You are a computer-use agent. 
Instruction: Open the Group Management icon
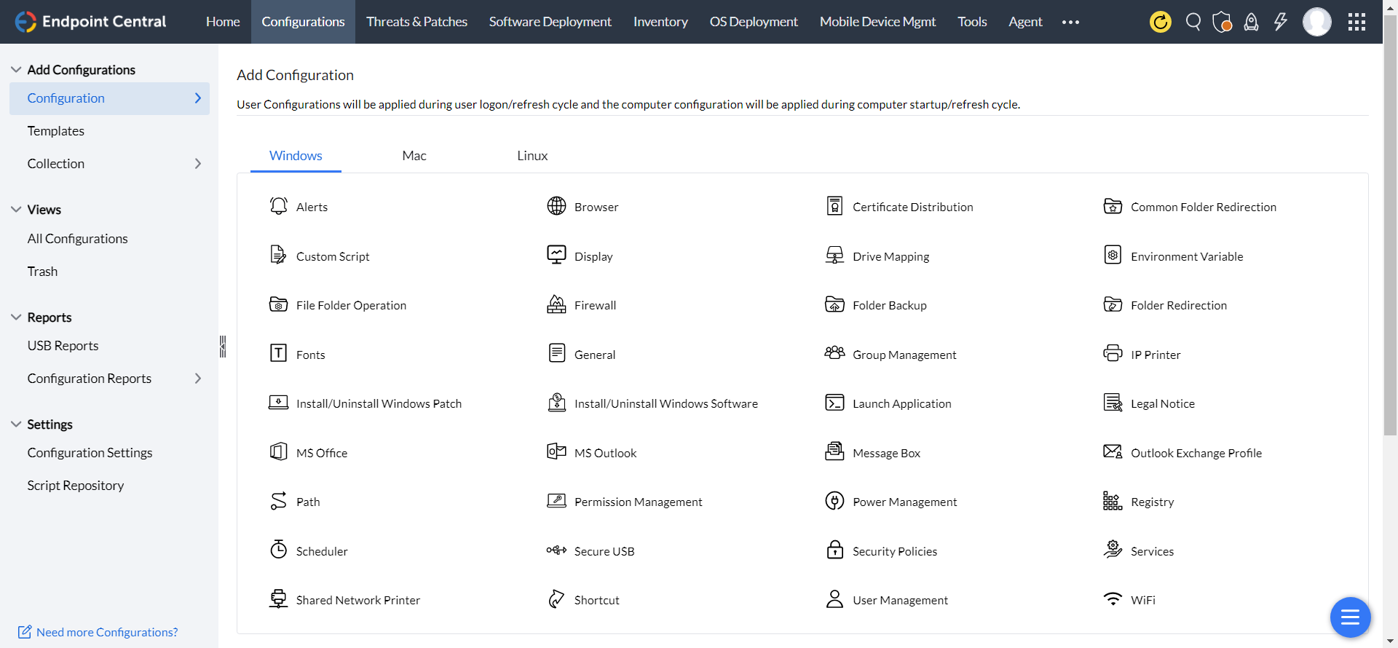tap(834, 353)
